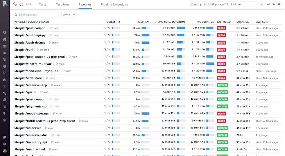This screenshot has width=285, height=156.
Task: Open the Shopist/send-email-mysql-db pipeline
Action: coord(36,71)
